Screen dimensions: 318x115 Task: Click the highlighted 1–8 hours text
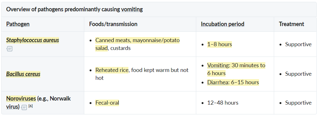(220, 44)
